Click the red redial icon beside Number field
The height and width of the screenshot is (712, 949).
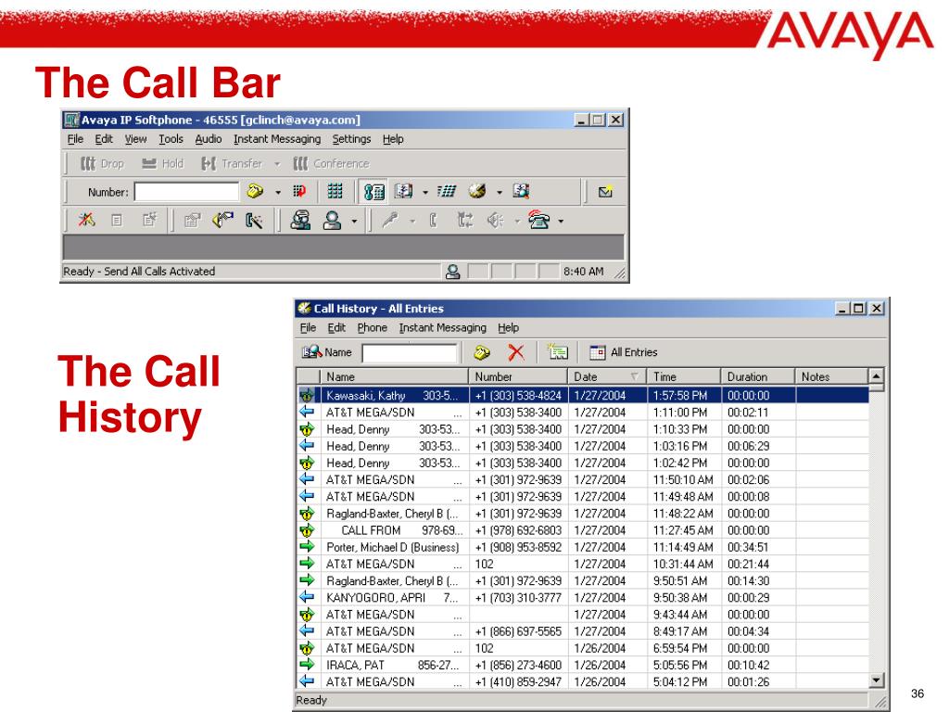pyautogui.click(x=299, y=191)
